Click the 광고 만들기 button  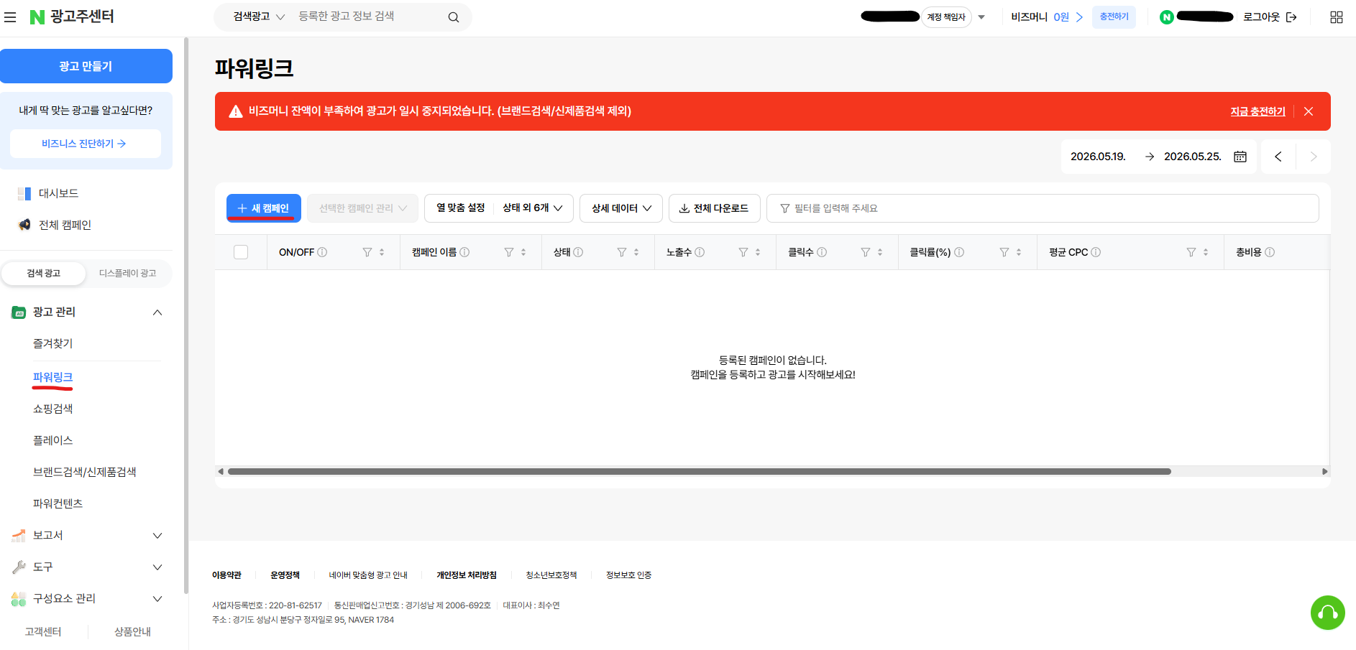[86, 66]
